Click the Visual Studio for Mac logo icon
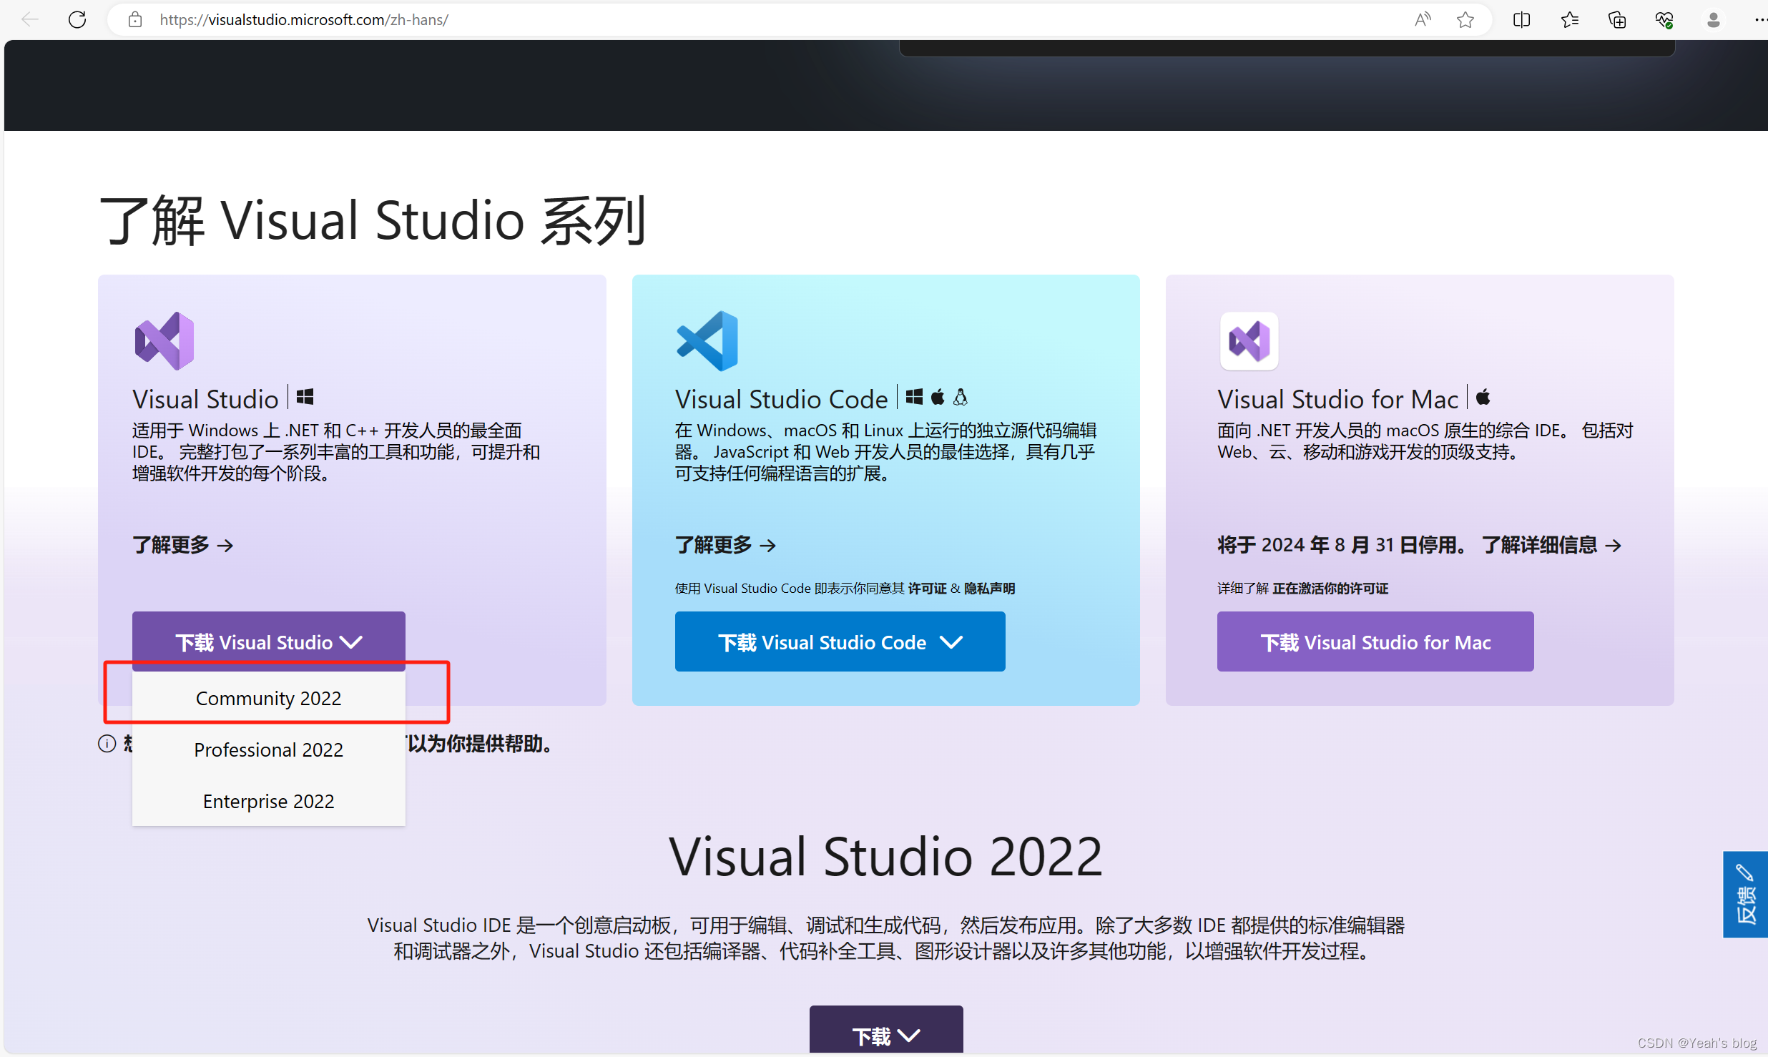Image resolution: width=1768 pixels, height=1057 pixels. 1248,341
